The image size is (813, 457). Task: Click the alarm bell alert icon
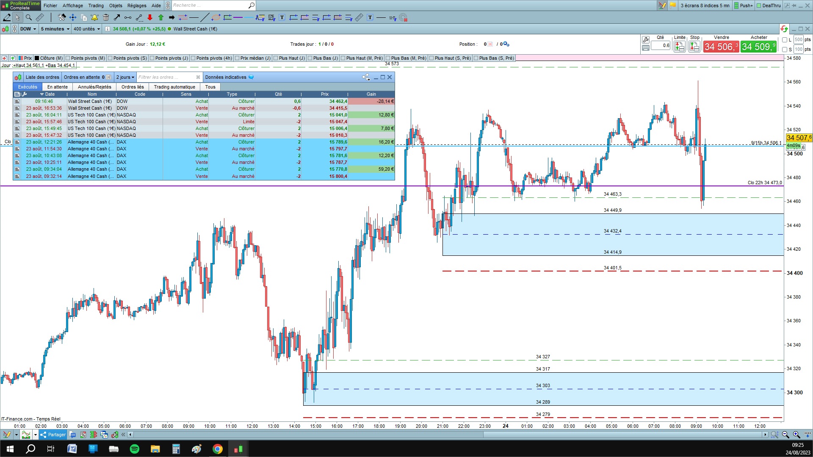[x=94, y=17]
